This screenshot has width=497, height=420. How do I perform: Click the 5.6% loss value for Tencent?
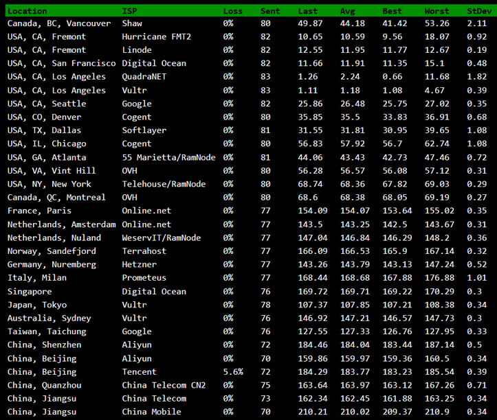tap(232, 371)
